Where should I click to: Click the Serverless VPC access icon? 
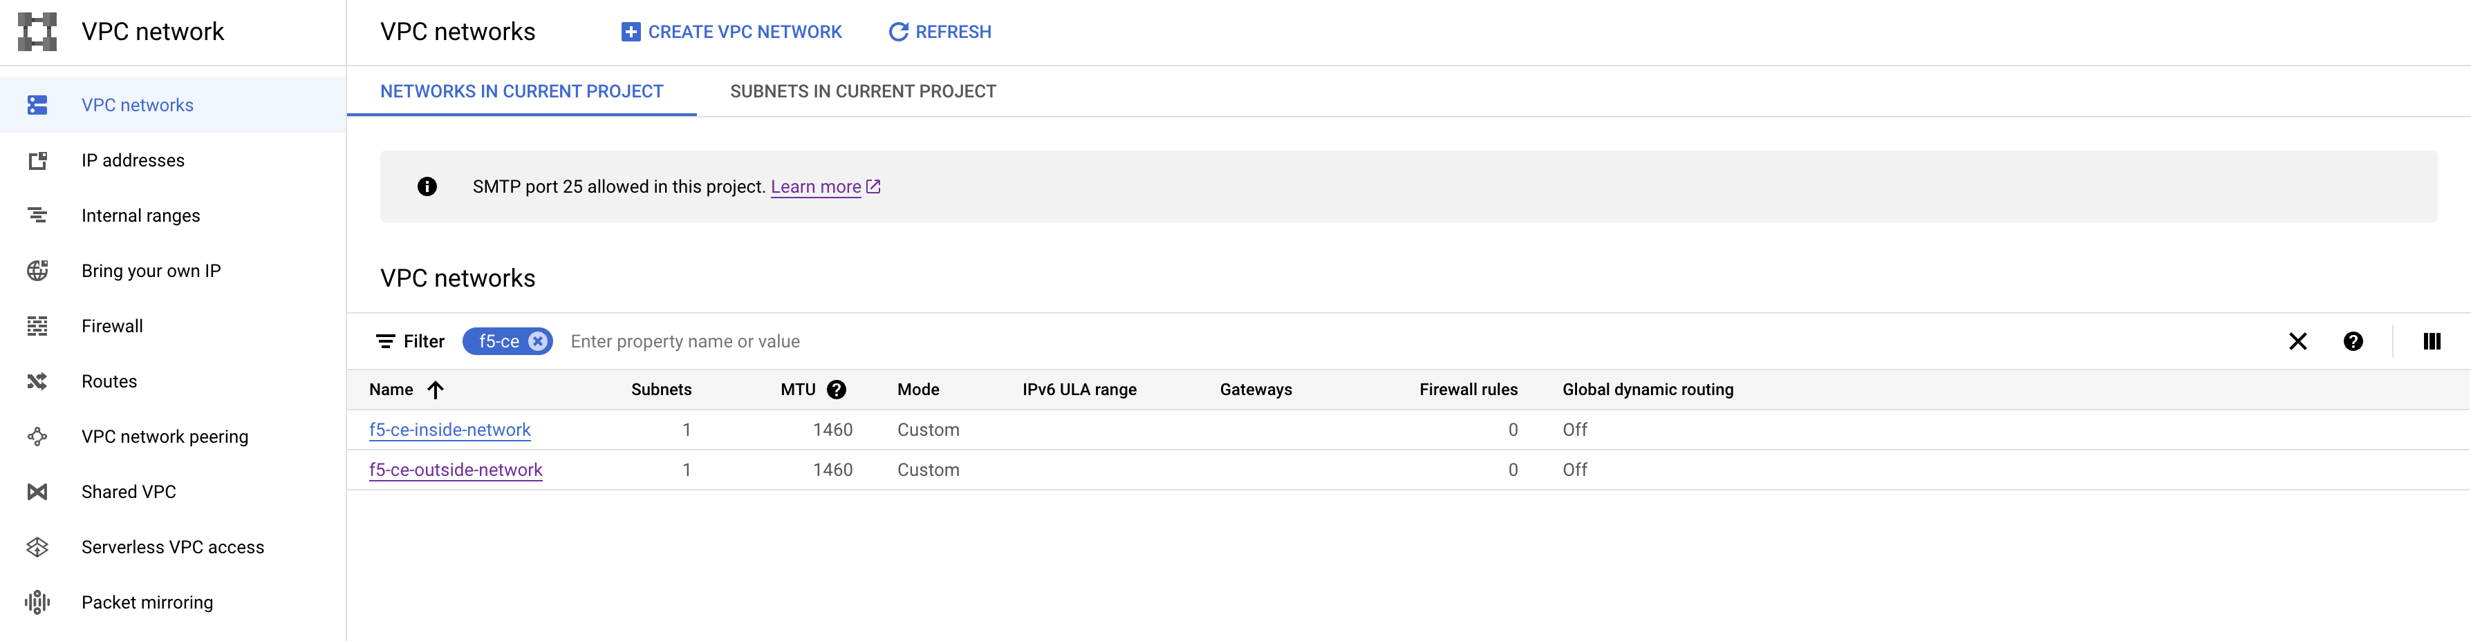pyautogui.click(x=37, y=547)
